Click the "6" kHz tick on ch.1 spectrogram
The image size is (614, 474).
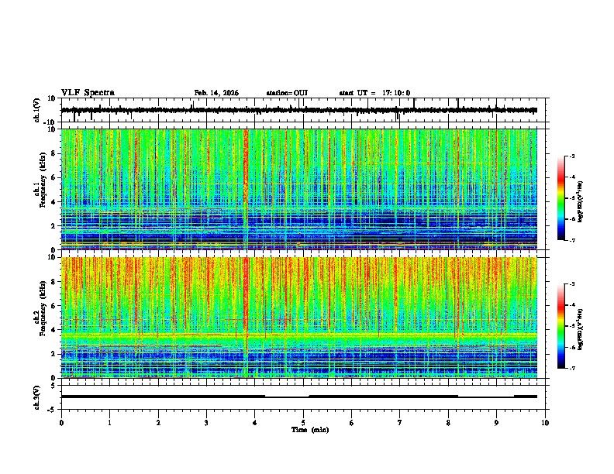[x=53, y=177]
